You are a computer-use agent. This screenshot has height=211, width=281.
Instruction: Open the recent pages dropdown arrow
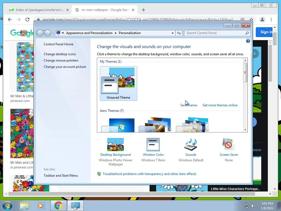(53, 33)
